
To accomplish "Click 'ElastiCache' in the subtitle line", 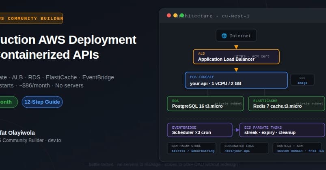I will coord(61,77).
